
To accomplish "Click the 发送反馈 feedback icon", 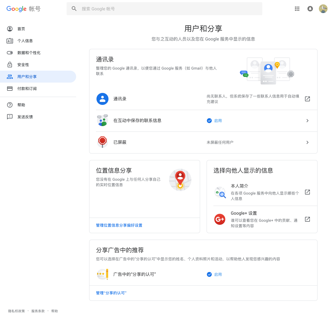I will tap(10, 117).
